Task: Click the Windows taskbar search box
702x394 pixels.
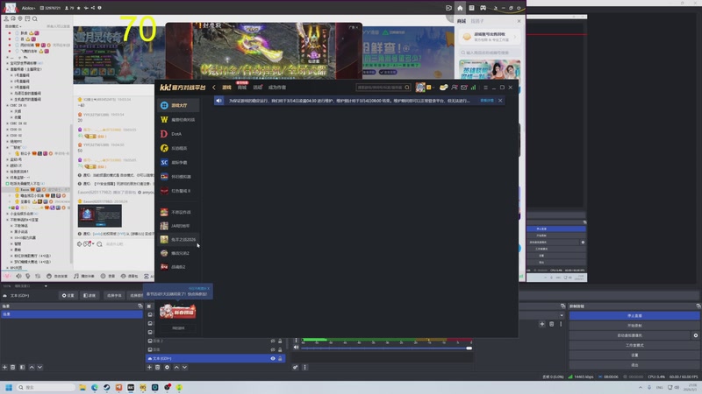Action: point(47,387)
